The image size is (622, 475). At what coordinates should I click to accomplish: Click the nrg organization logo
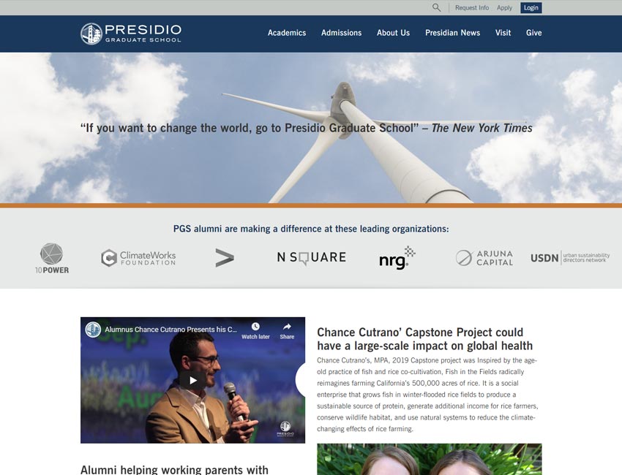tap(397, 258)
